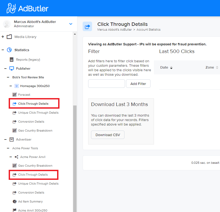Image resolution: width=220 pixels, height=212 pixels.
Task: Select the Ad Item Summary globe icon
Action: tap(14, 201)
